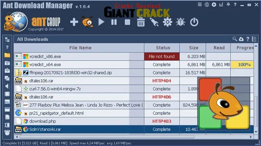Image resolution: width=261 pixels, height=146 pixels.
Task: Click the stacked windows icon in sidebar
Action: click(7, 78)
